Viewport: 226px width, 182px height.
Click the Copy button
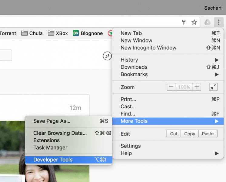(x=190, y=134)
